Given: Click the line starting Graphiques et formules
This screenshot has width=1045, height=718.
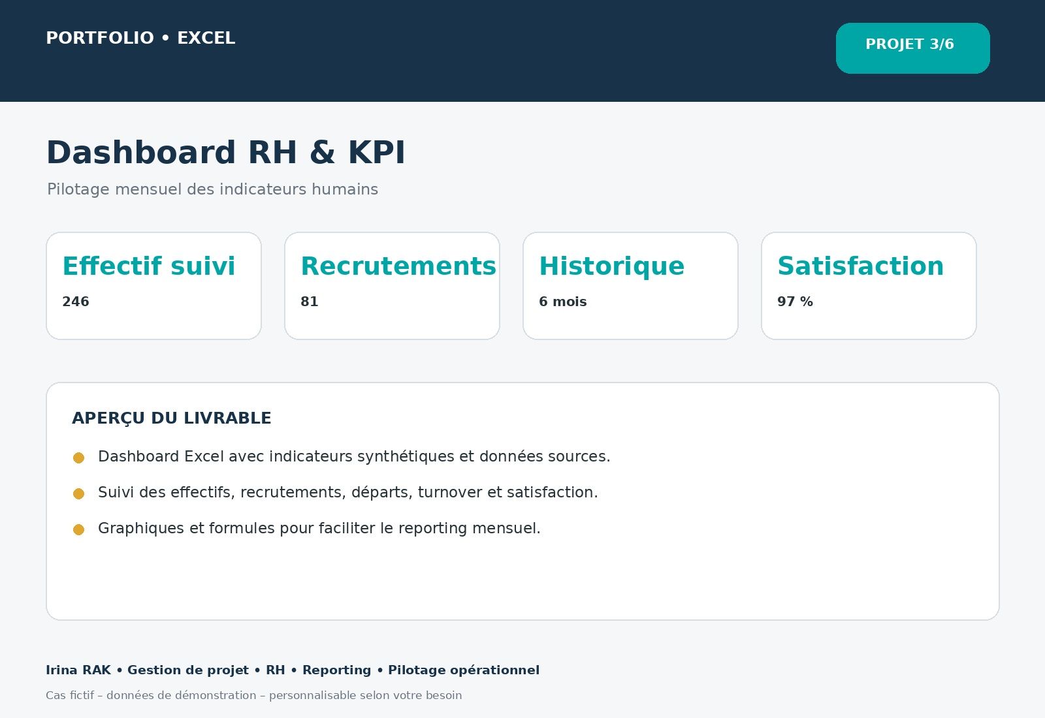Looking at the screenshot, I should (x=319, y=528).
